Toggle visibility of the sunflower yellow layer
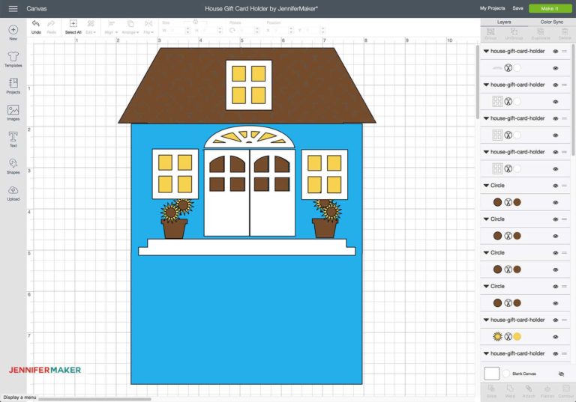The width and height of the screenshot is (576, 402). pyautogui.click(x=556, y=337)
